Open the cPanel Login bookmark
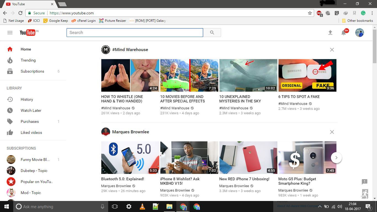 pyautogui.click(x=83, y=21)
